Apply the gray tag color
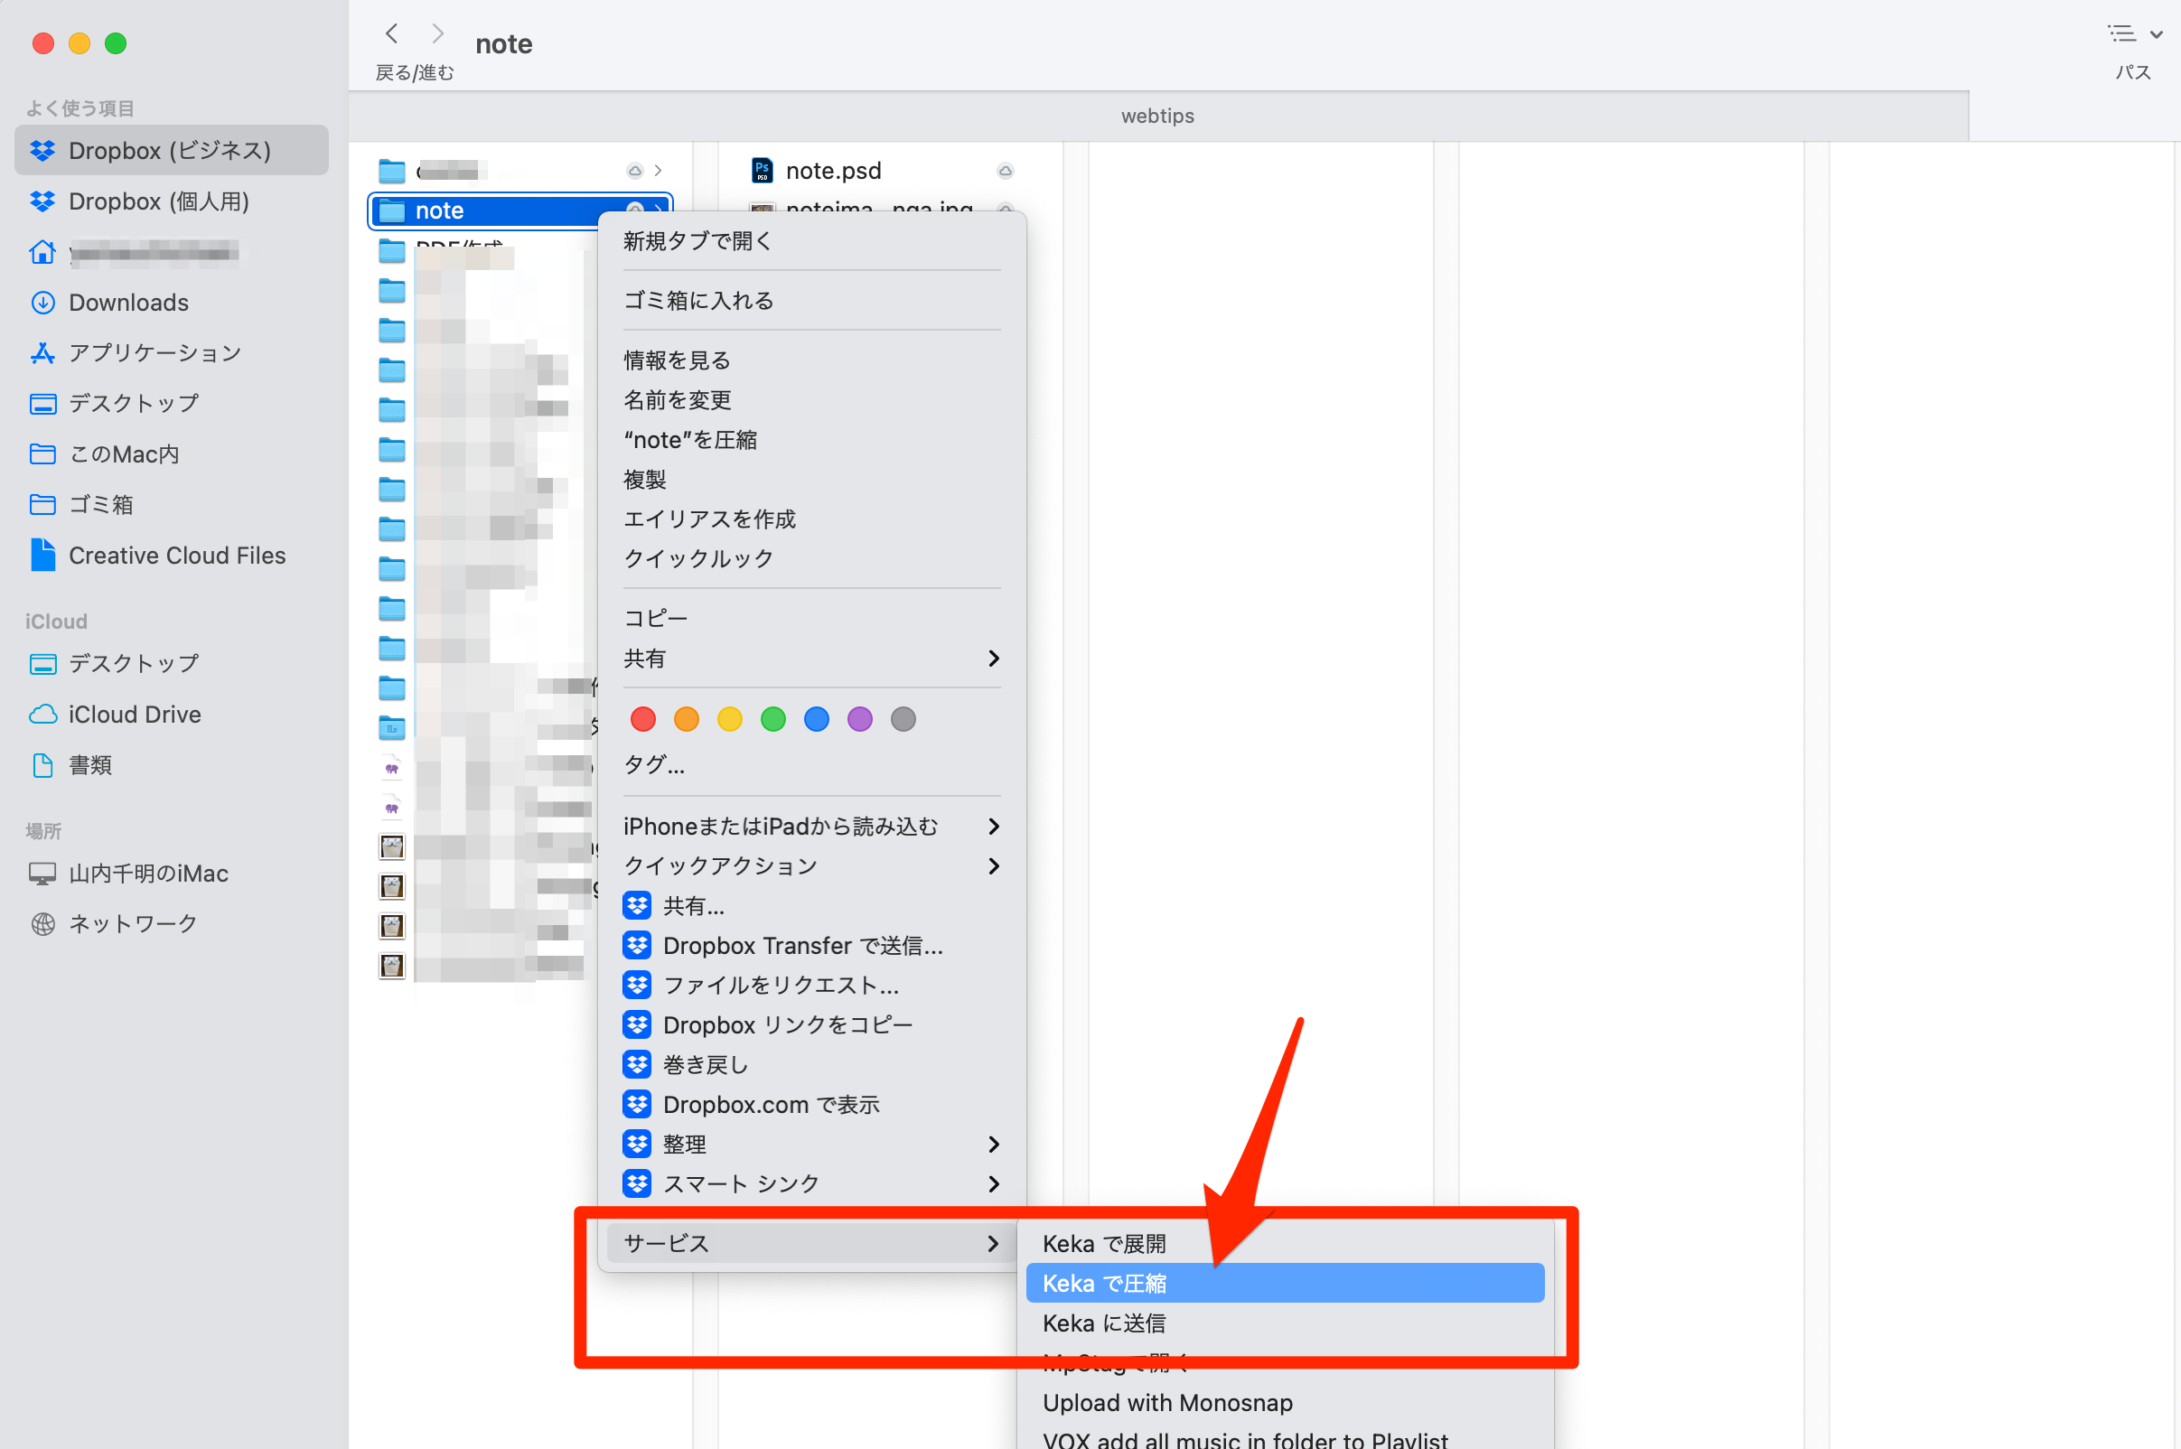The image size is (2181, 1449). point(903,719)
